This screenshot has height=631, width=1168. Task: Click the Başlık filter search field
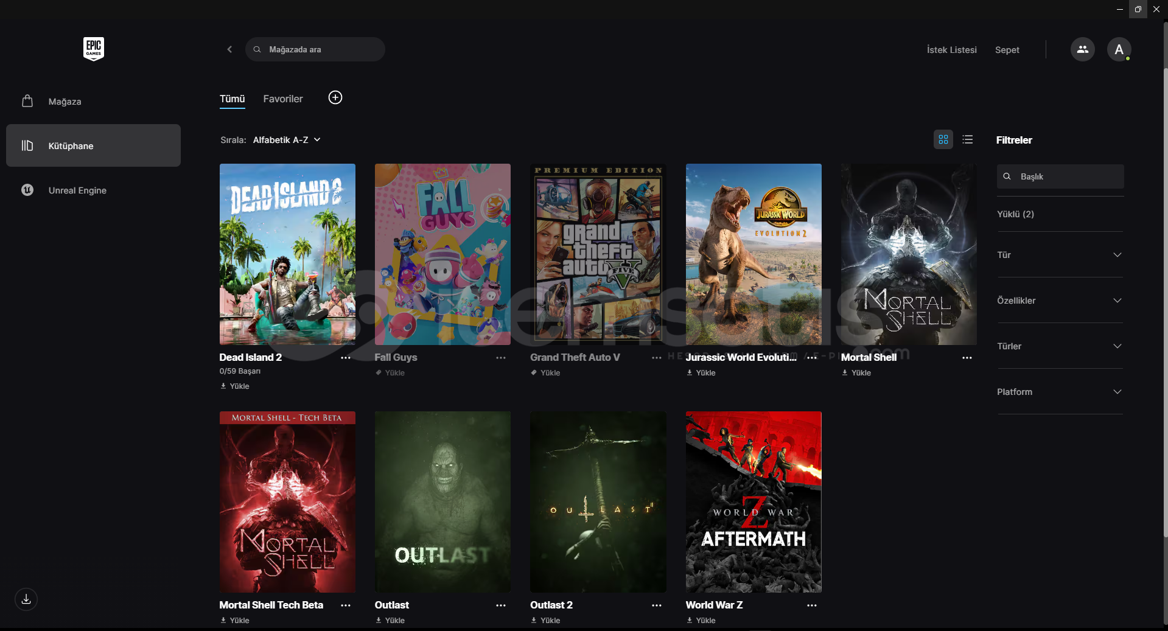[x=1060, y=176]
